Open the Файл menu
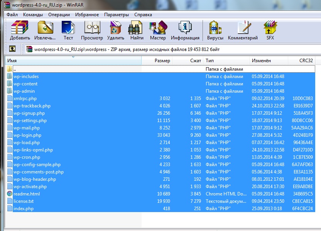Screen dimensions: 321x231 [x=12, y=15]
